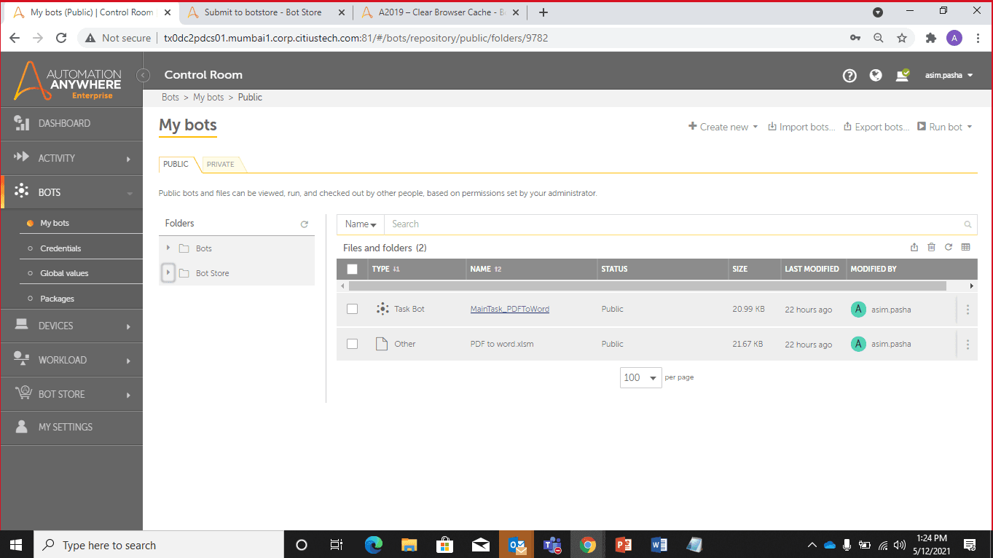Select the PDF to word.xlsm row checkbox
The width and height of the screenshot is (993, 558).
tap(353, 344)
